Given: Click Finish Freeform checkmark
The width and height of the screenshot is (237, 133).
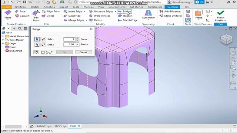Looking at the screenshot, I should point(221,16).
